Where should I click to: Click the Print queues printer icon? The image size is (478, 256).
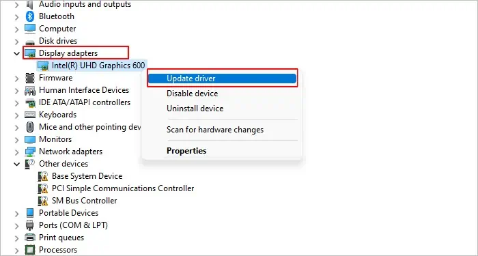[30, 238]
